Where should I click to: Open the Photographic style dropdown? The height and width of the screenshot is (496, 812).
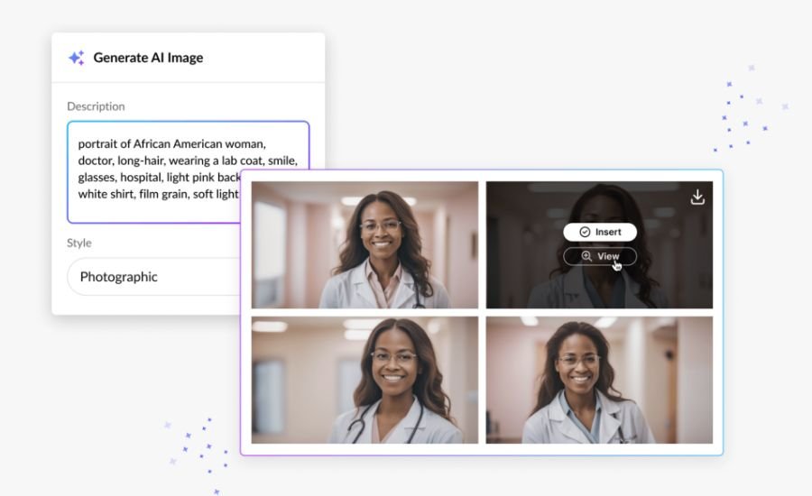pyautogui.click(x=153, y=277)
